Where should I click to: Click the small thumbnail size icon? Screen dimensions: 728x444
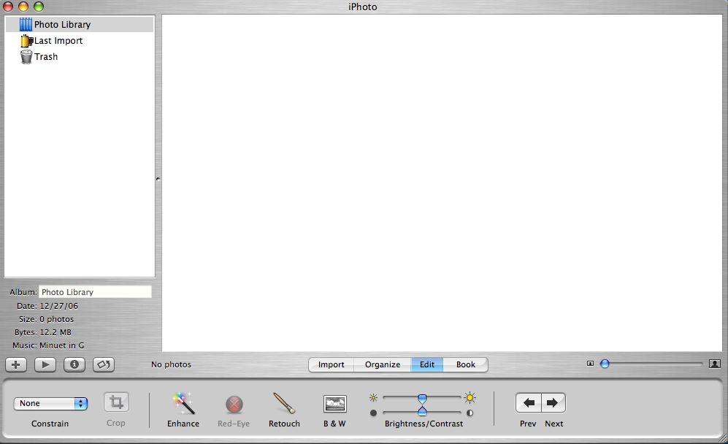point(590,364)
